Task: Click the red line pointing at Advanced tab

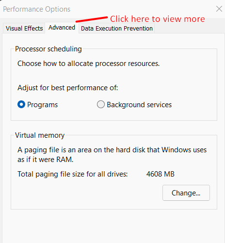Action: (x=92, y=19)
